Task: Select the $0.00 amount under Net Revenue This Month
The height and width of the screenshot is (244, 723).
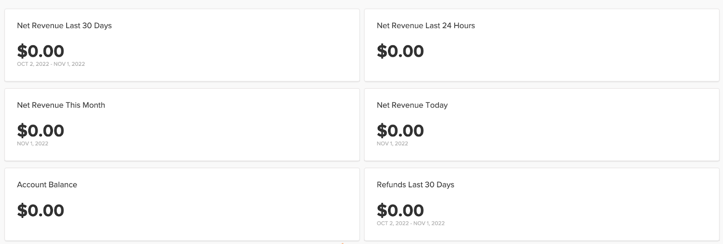Action: click(x=41, y=131)
